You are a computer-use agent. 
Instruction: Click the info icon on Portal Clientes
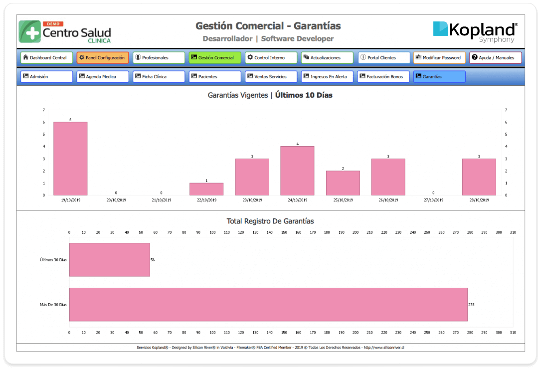coord(363,57)
